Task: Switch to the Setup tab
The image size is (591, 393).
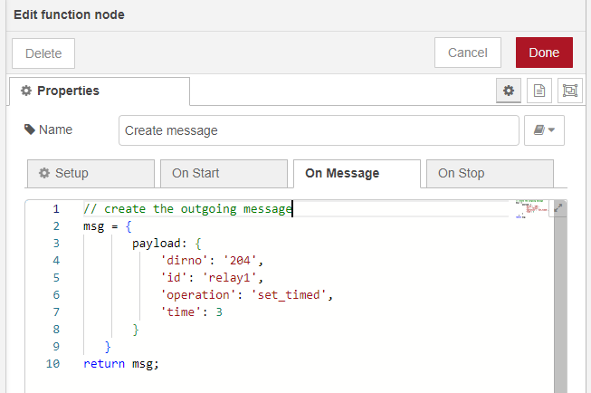Action: tap(91, 173)
